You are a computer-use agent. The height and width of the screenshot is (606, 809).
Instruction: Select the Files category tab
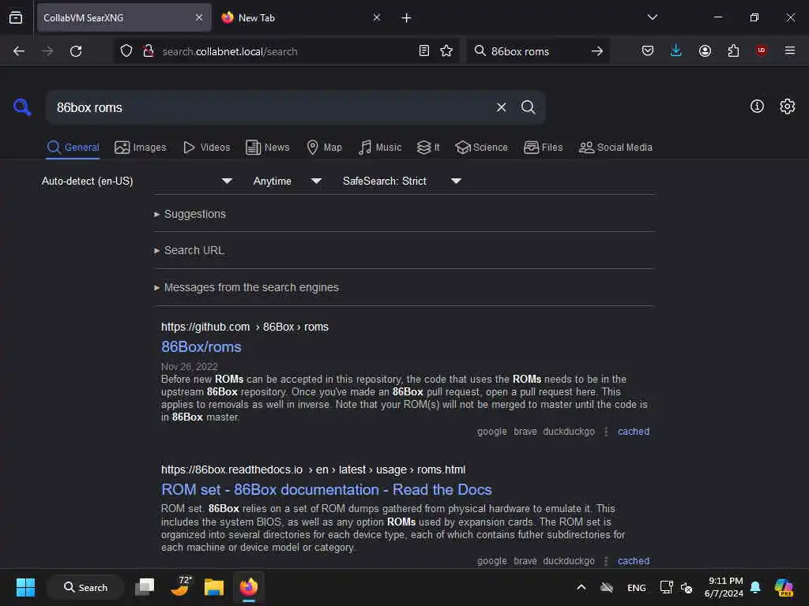[x=544, y=148]
